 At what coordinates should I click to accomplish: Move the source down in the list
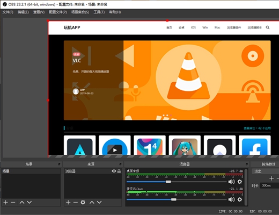tap(99, 203)
